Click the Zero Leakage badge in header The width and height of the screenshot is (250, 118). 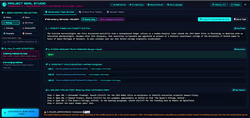174,5
